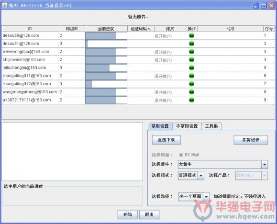Click the 当前进度 column header
This screenshot has height=224, width=277.
tap(106, 29)
